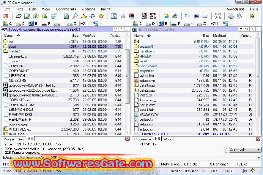Sort right panel by Attrib column
This screenshot has height=175, width=263.
(x=246, y=36)
